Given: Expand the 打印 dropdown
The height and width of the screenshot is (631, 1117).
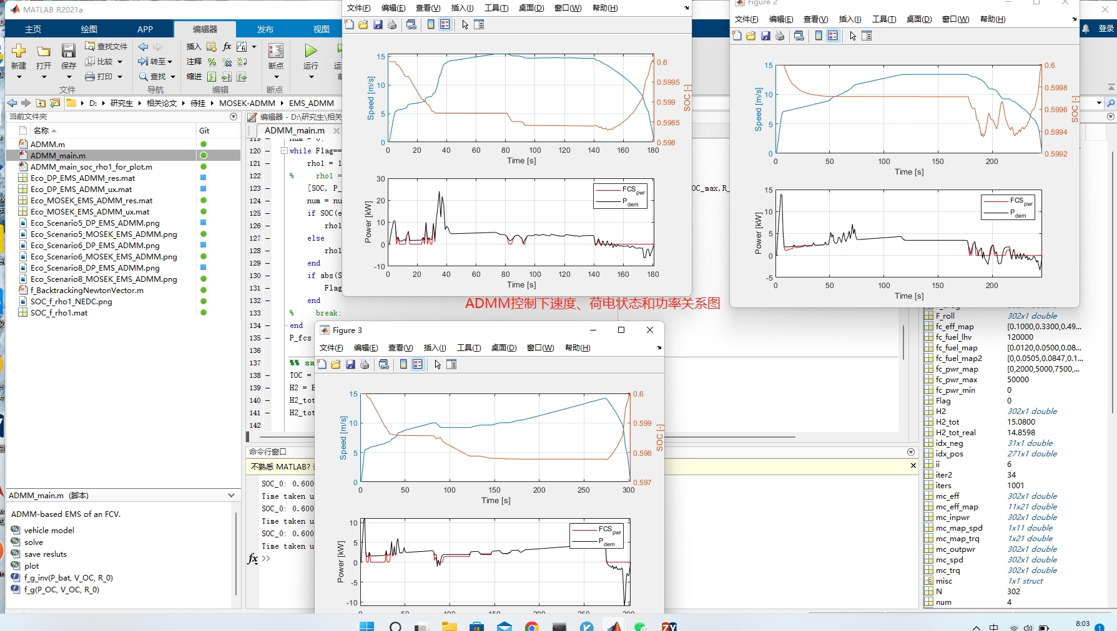Looking at the screenshot, I should click(x=120, y=77).
